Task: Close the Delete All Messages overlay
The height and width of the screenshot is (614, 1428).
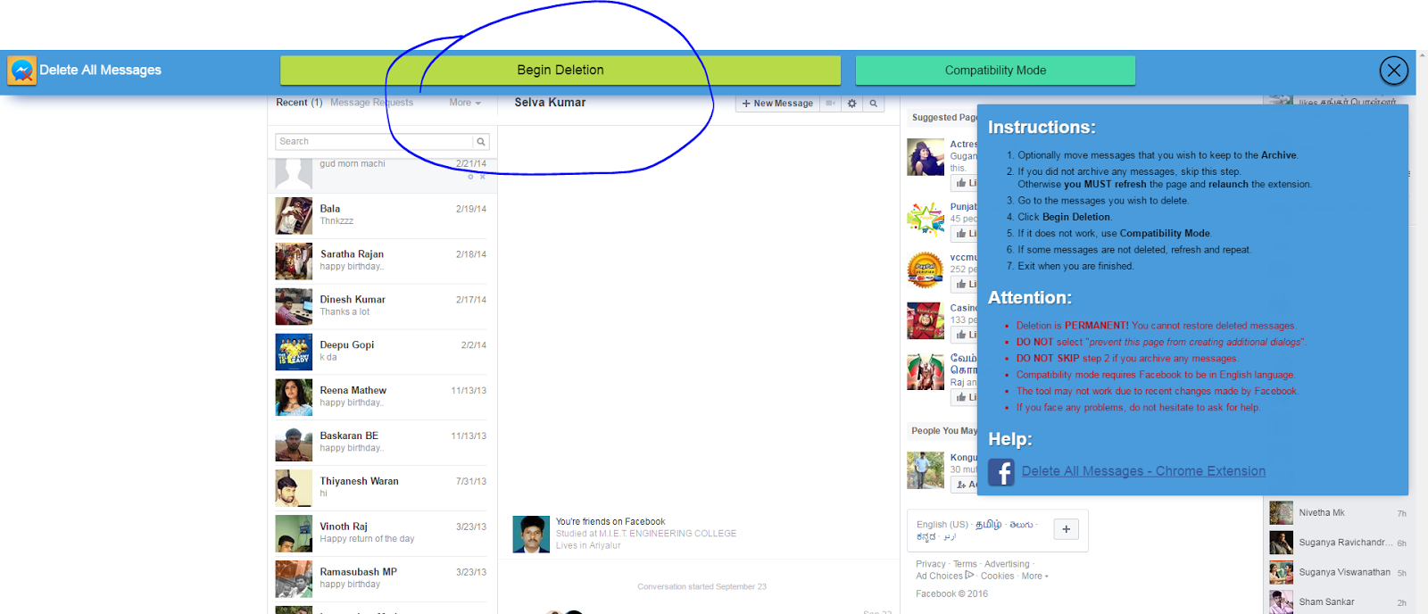Action: pos(1393,71)
